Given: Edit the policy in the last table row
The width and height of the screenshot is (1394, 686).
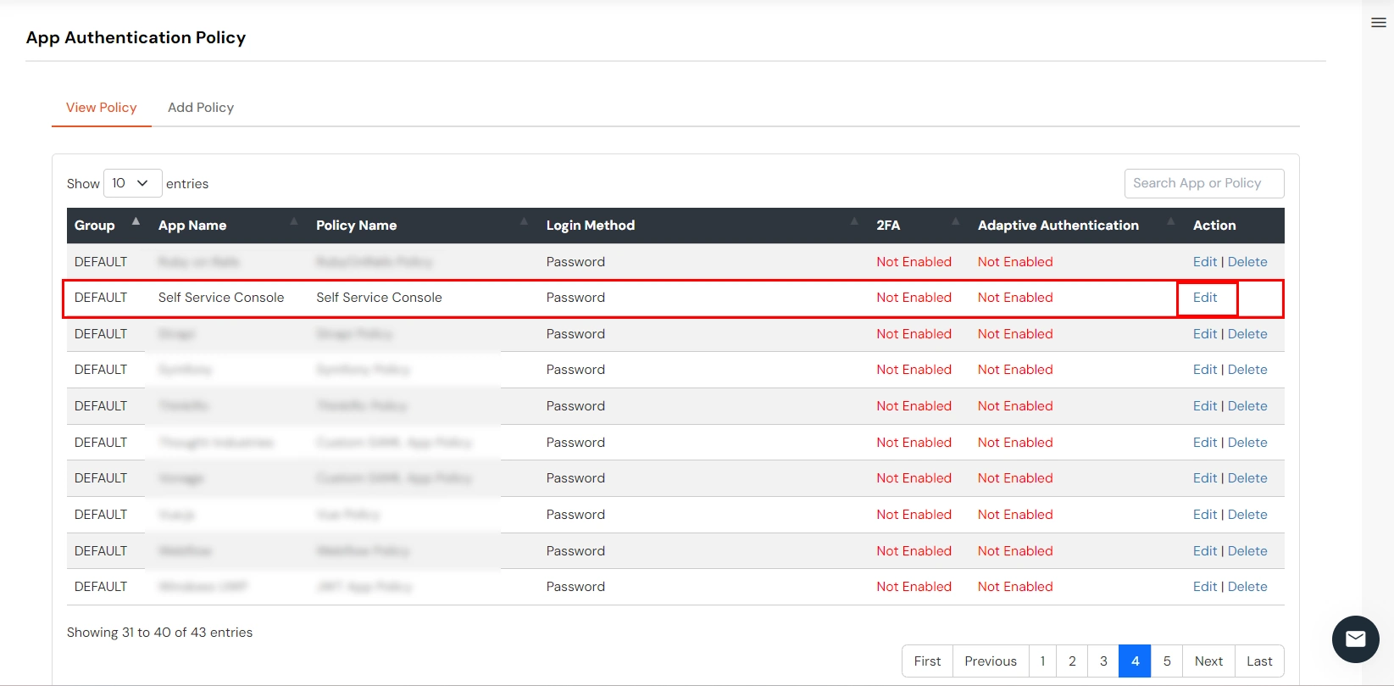Looking at the screenshot, I should pos(1205,587).
